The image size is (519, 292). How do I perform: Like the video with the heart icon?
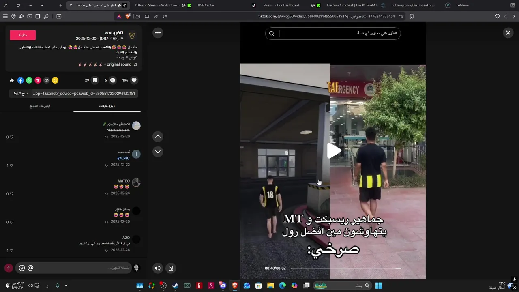click(134, 80)
